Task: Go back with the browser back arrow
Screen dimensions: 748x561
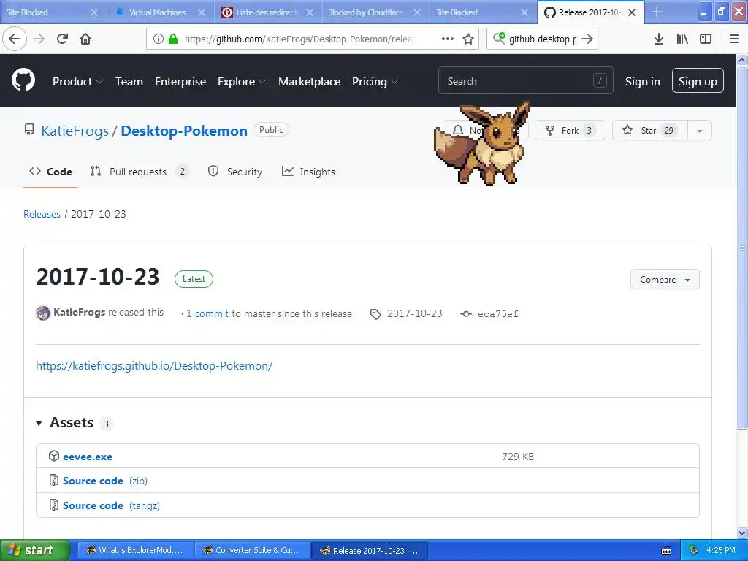Action: coord(15,39)
